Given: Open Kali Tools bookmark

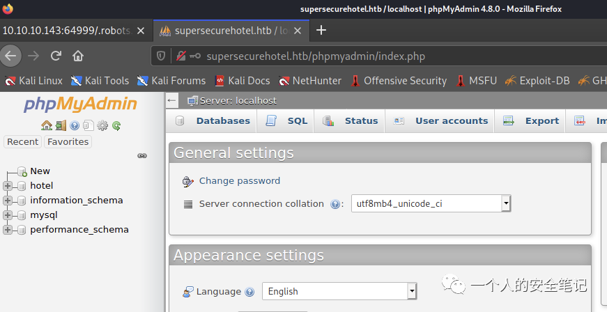Looking at the screenshot, I should point(100,81).
